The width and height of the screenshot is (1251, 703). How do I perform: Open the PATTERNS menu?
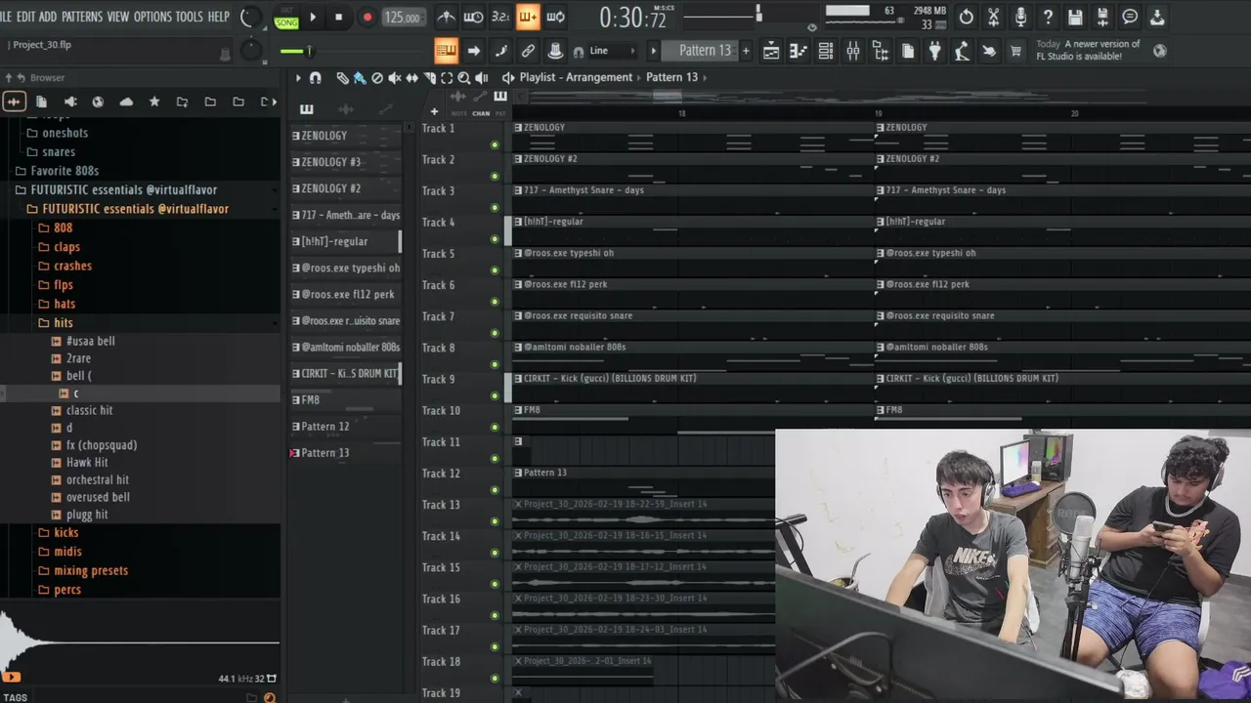[x=82, y=17]
